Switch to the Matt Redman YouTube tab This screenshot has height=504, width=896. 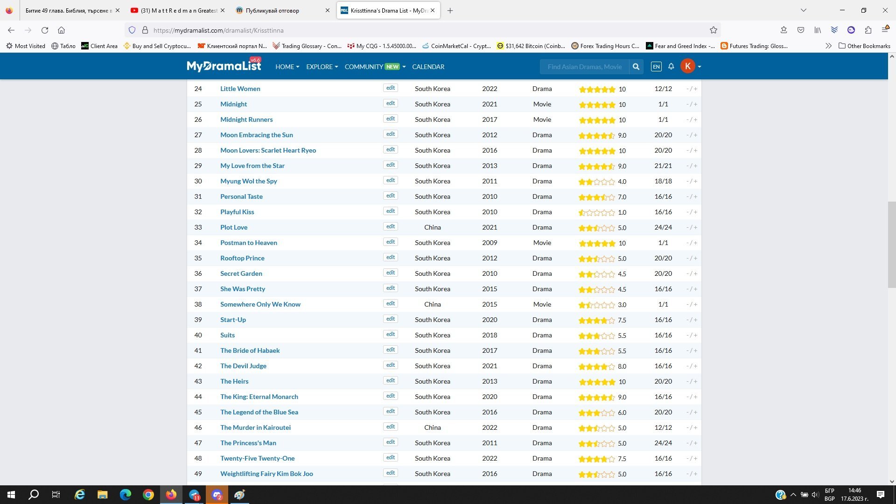click(x=177, y=10)
